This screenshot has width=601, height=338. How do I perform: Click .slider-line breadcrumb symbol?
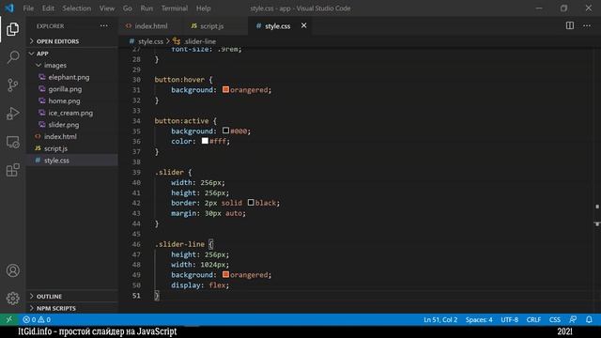[200, 41]
